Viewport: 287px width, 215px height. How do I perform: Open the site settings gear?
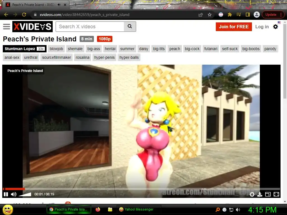(276, 27)
